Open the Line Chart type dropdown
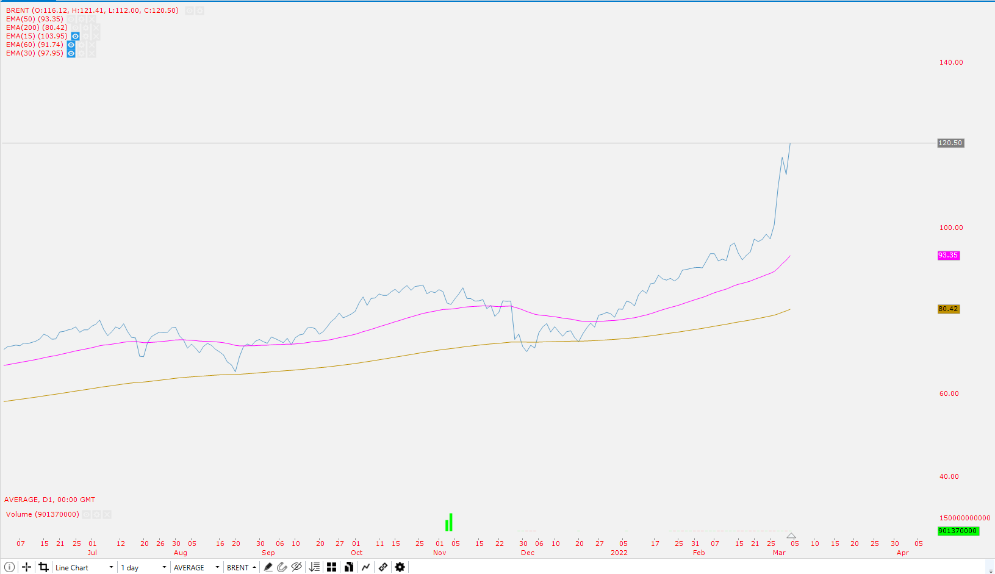 [x=84, y=567]
